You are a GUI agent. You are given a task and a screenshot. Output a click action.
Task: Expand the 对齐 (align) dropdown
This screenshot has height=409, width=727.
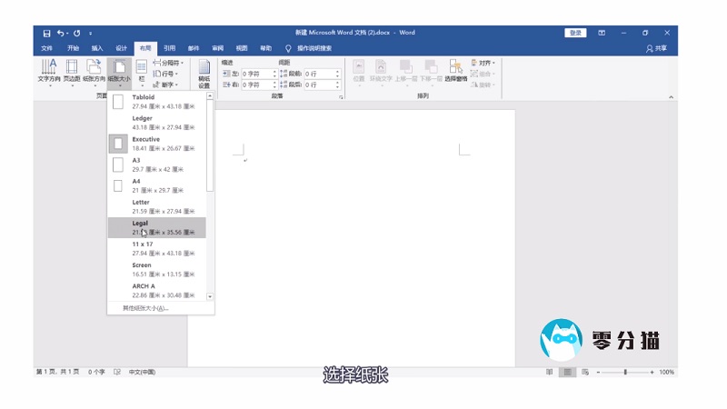tap(485, 63)
